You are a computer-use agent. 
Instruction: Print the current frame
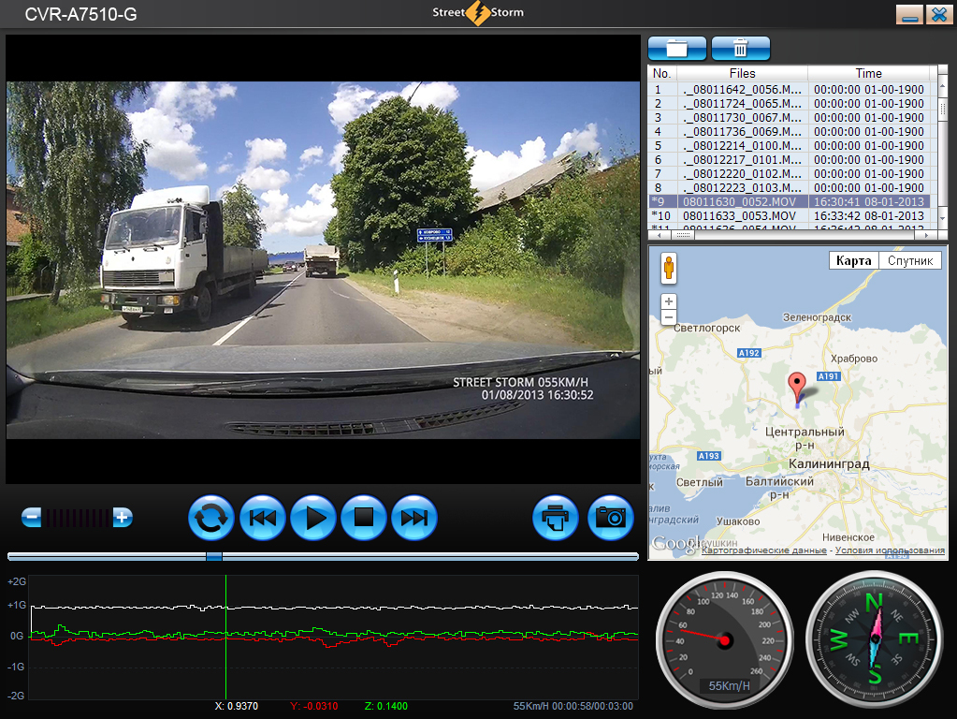point(556,518)
